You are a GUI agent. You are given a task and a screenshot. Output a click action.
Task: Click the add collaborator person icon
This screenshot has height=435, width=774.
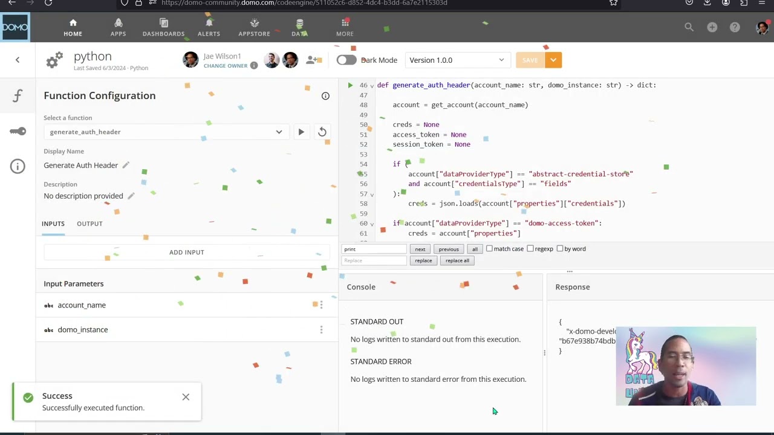(312, 60)
